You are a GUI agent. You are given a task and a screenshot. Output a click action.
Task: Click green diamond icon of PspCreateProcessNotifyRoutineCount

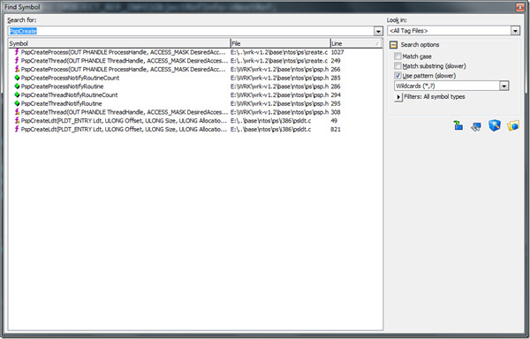pyautogui.click(x=17, y=78)
